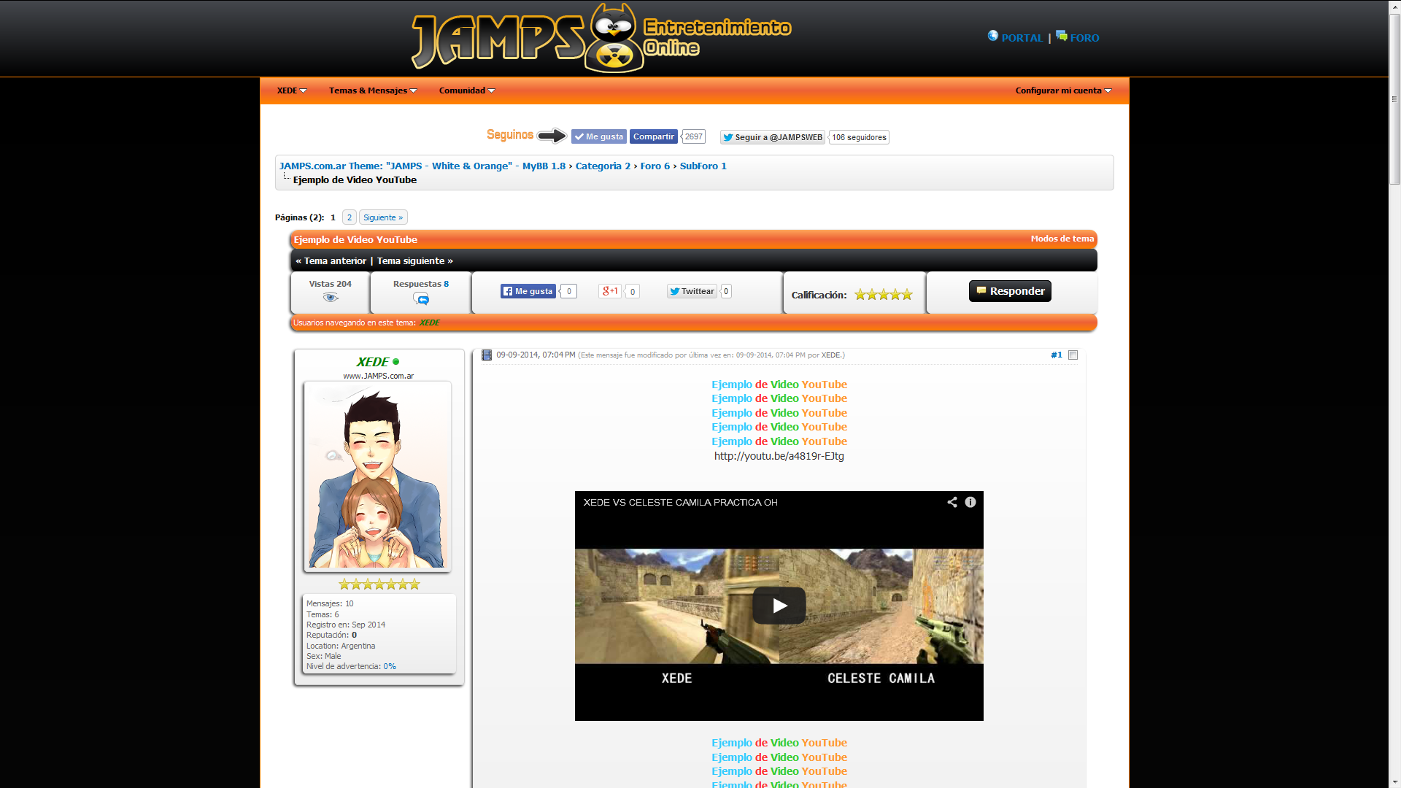This screenshot has width=1401, height=788.
Task: Rate thread with the fifth star
Action: pyautogui.click(x=907, y=295)
